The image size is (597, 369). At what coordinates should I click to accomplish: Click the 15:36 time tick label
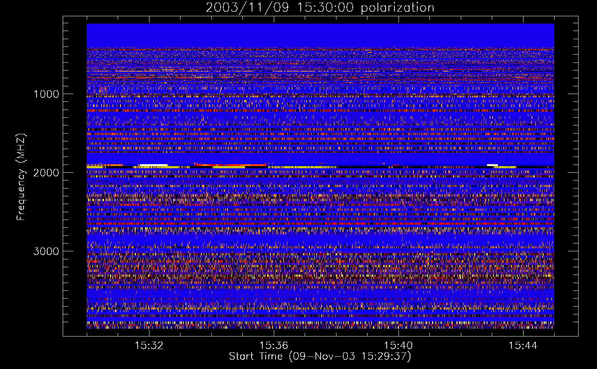pyautogui.click(x=274, y=345)
